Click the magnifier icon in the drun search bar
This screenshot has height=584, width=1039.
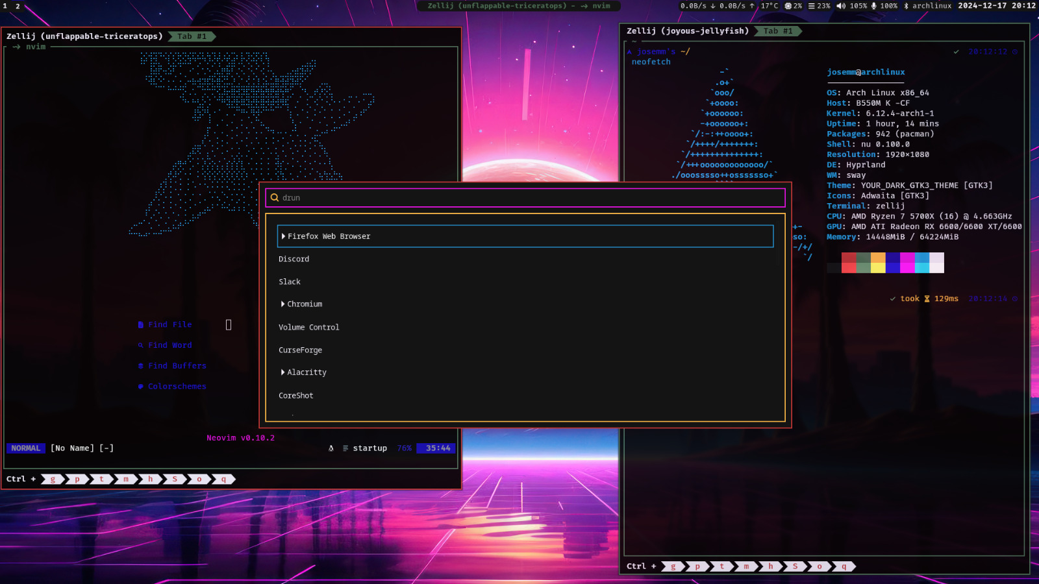[275, 198]
